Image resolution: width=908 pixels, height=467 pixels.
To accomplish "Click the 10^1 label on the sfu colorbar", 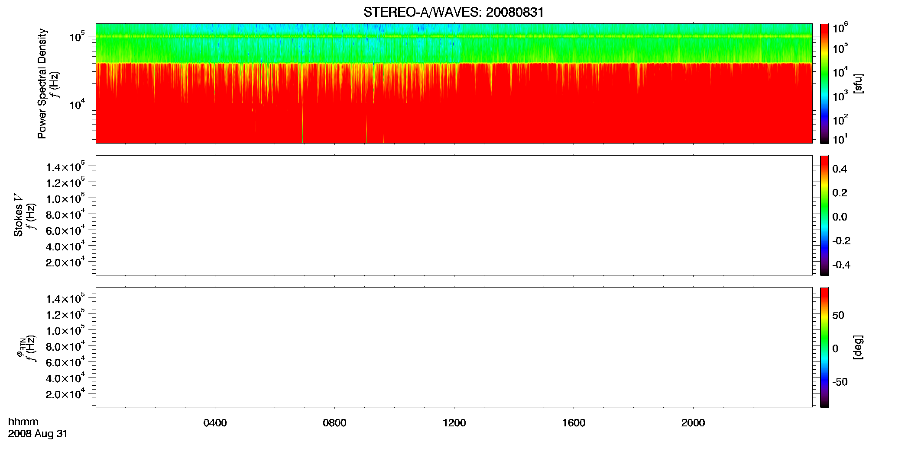I will pyautogui.click(x=840, y=139).
